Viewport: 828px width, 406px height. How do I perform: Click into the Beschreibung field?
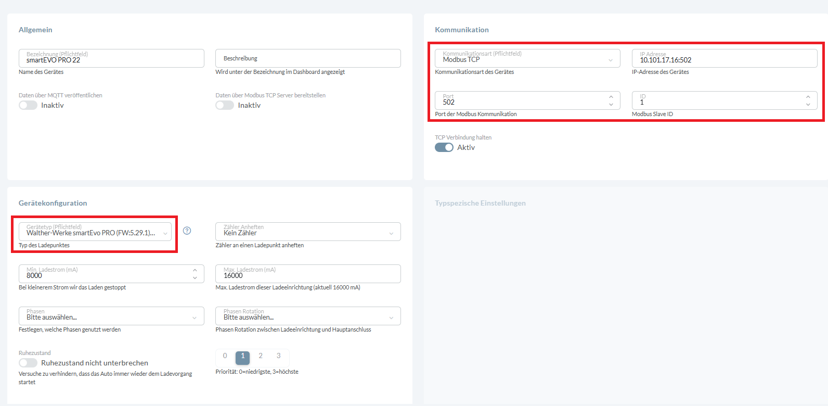coord(308,58)
